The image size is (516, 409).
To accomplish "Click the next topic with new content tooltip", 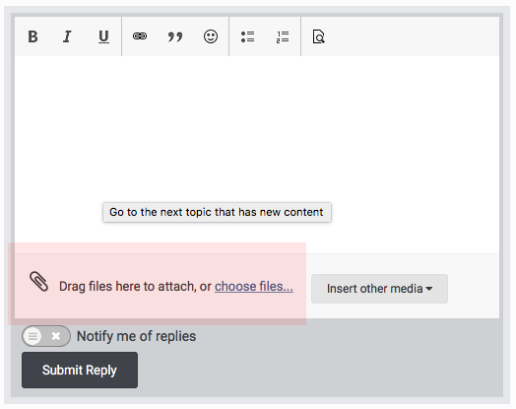I will [217, 213].
